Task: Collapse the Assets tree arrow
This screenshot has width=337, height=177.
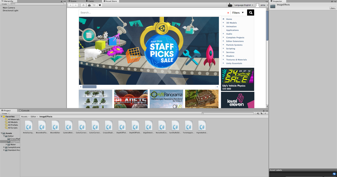Action: 1,133
